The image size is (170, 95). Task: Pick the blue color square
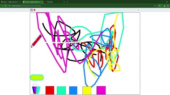click(x=73, y=90)
